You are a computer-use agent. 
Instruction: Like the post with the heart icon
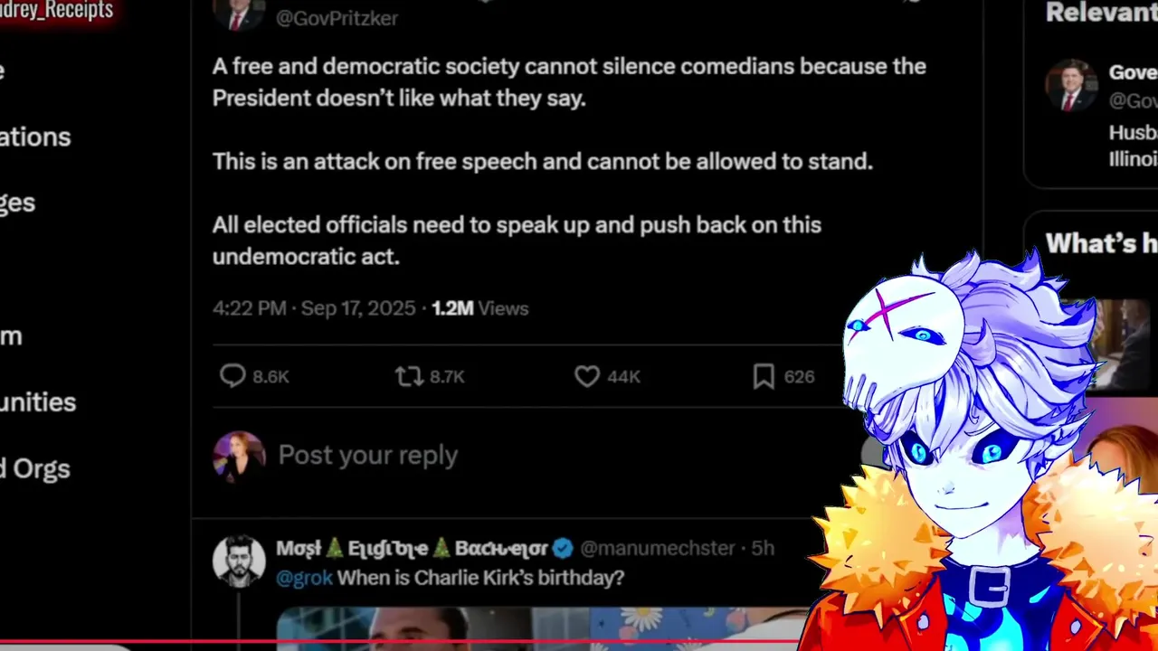[x=587, y=376]
